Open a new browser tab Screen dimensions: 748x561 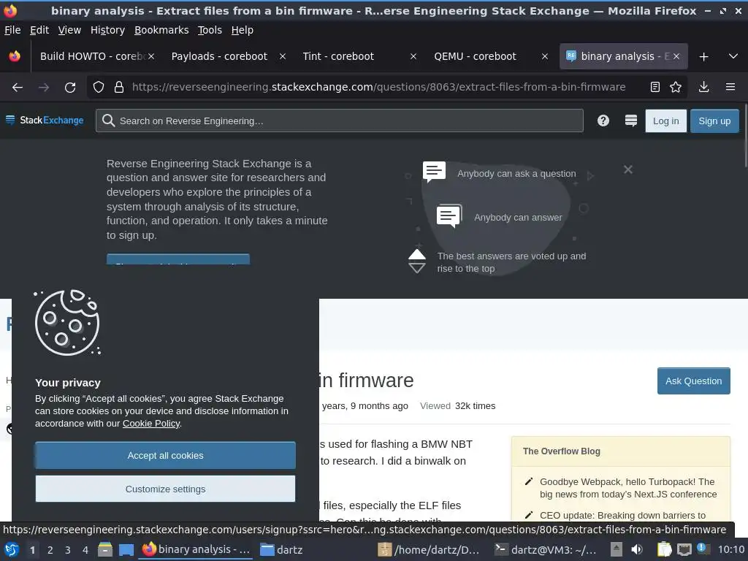click(703, 57)
